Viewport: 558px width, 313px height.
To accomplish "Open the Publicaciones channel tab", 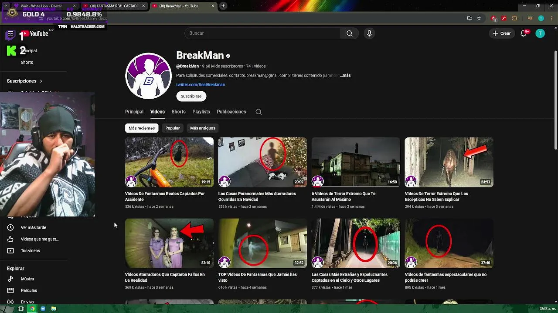I will pos(231,112).
